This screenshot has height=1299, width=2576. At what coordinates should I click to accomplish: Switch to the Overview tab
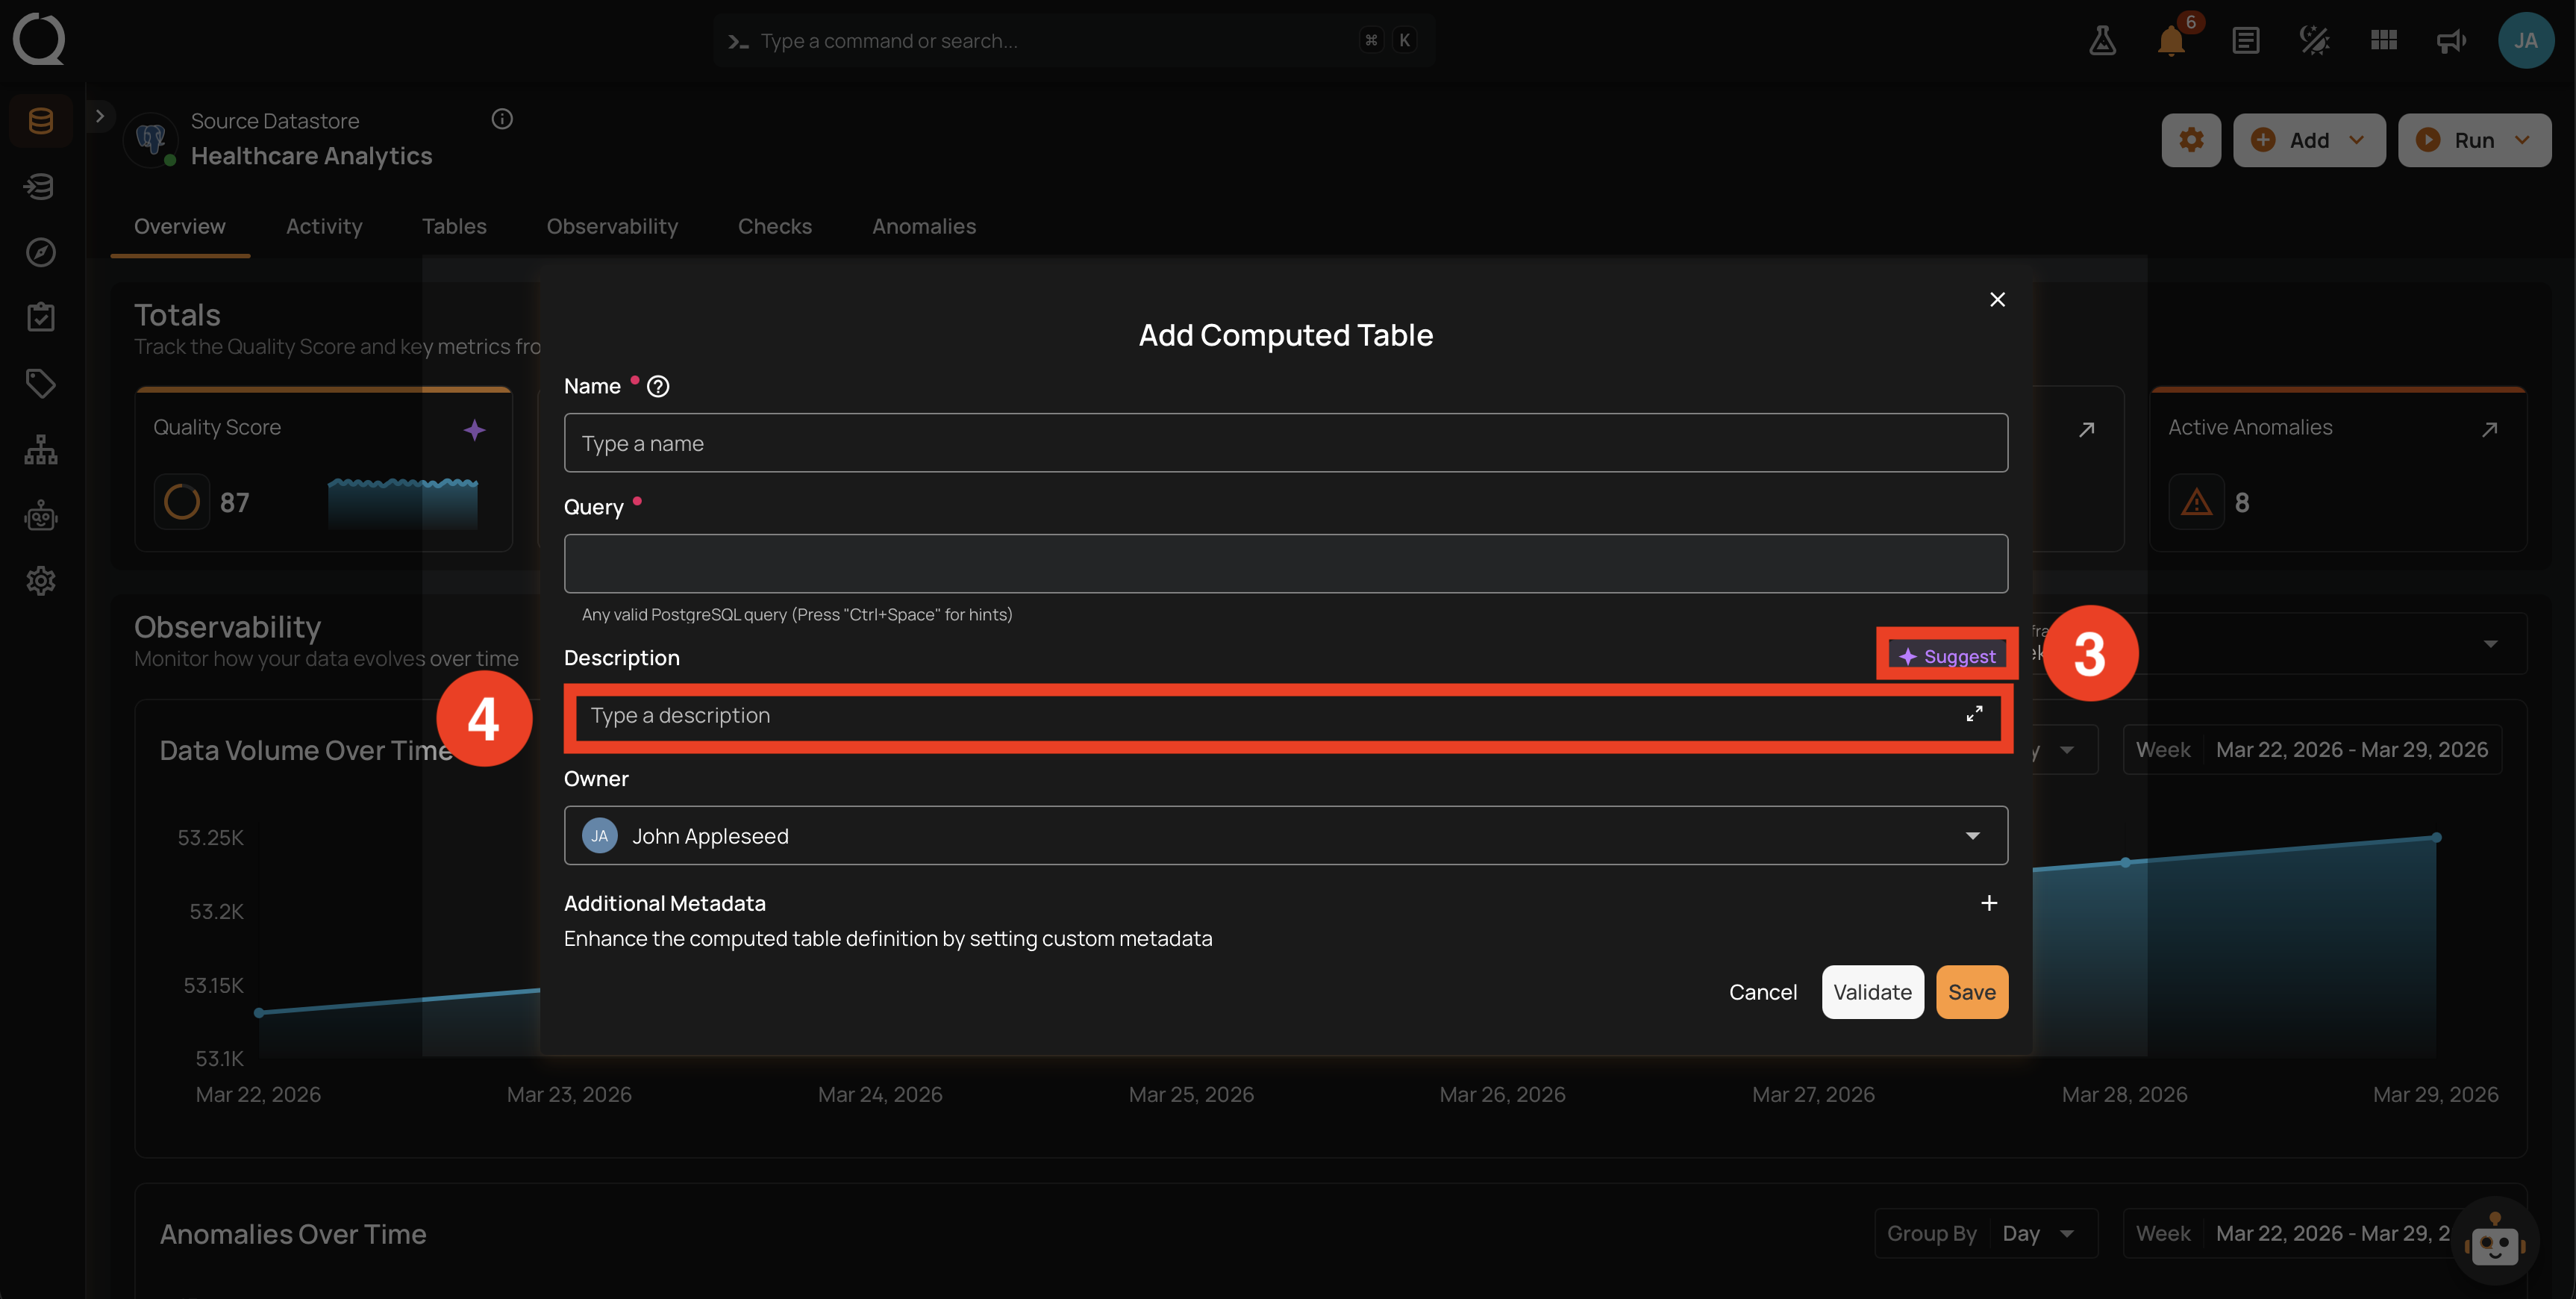tap(180, 226)
